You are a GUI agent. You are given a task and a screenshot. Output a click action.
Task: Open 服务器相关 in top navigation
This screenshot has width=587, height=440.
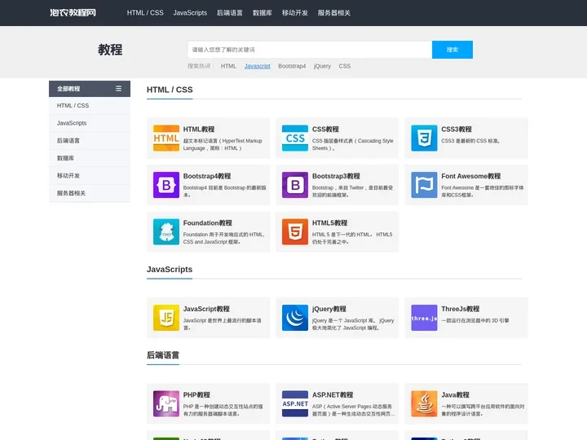coord(334,13)
